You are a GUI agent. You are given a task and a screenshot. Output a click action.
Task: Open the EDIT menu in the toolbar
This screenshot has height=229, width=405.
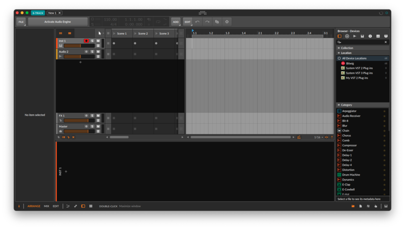187,22
